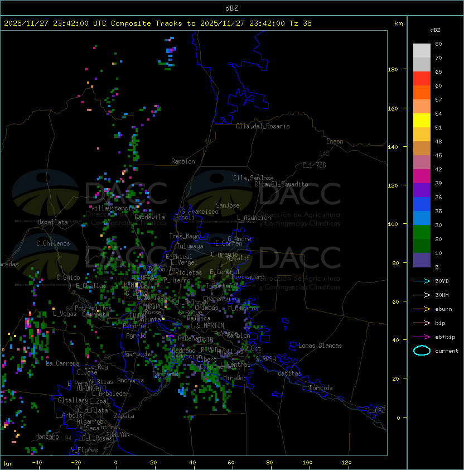Click the cyan ellipse 'current' legend icon
The height and width of the screenshot is (470, 464).
tap(422, 351)
